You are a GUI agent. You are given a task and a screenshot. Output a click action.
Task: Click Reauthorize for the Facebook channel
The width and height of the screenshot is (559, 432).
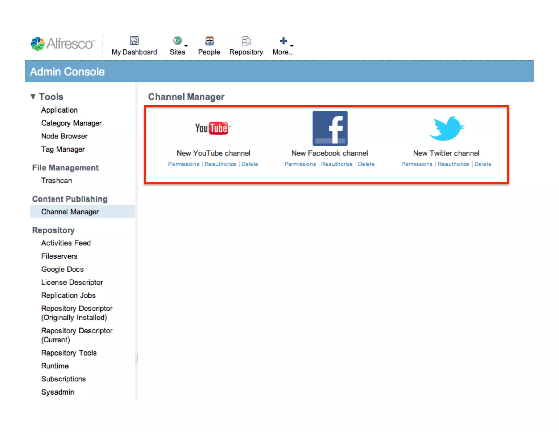tap(337, 164)
